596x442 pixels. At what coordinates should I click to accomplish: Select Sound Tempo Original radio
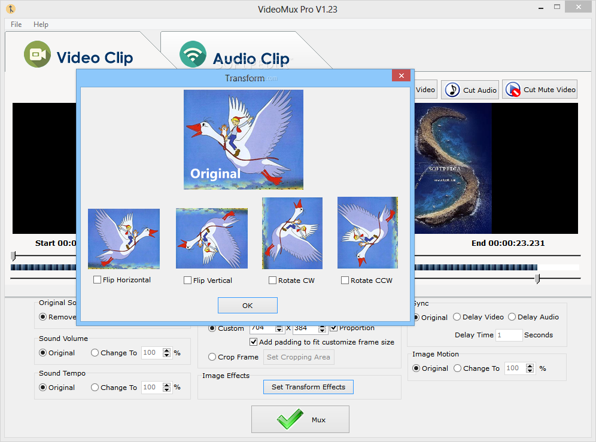[43, 387]
